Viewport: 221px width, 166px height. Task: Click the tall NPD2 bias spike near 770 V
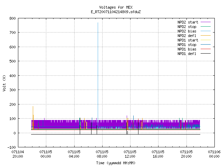click(x=98, y=71)
